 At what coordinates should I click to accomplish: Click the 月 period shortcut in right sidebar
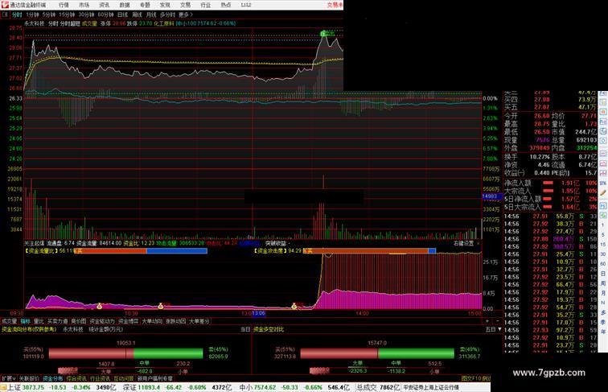pyautogui.click(x=603, y=293)
